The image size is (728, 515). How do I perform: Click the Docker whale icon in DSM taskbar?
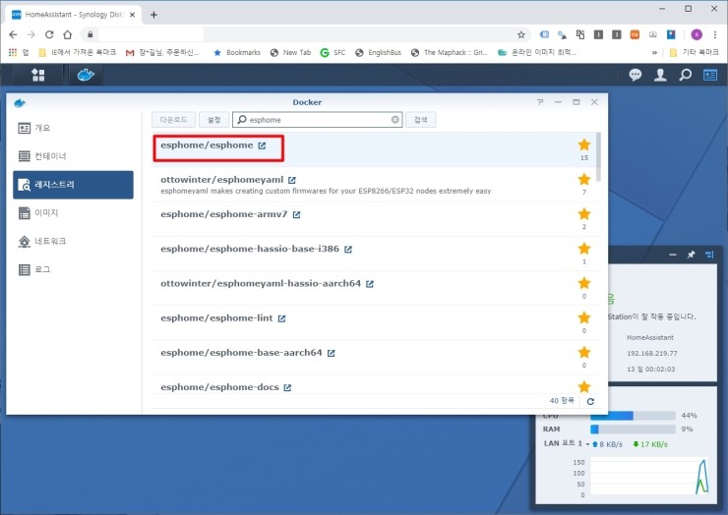(x=86, y=75)
